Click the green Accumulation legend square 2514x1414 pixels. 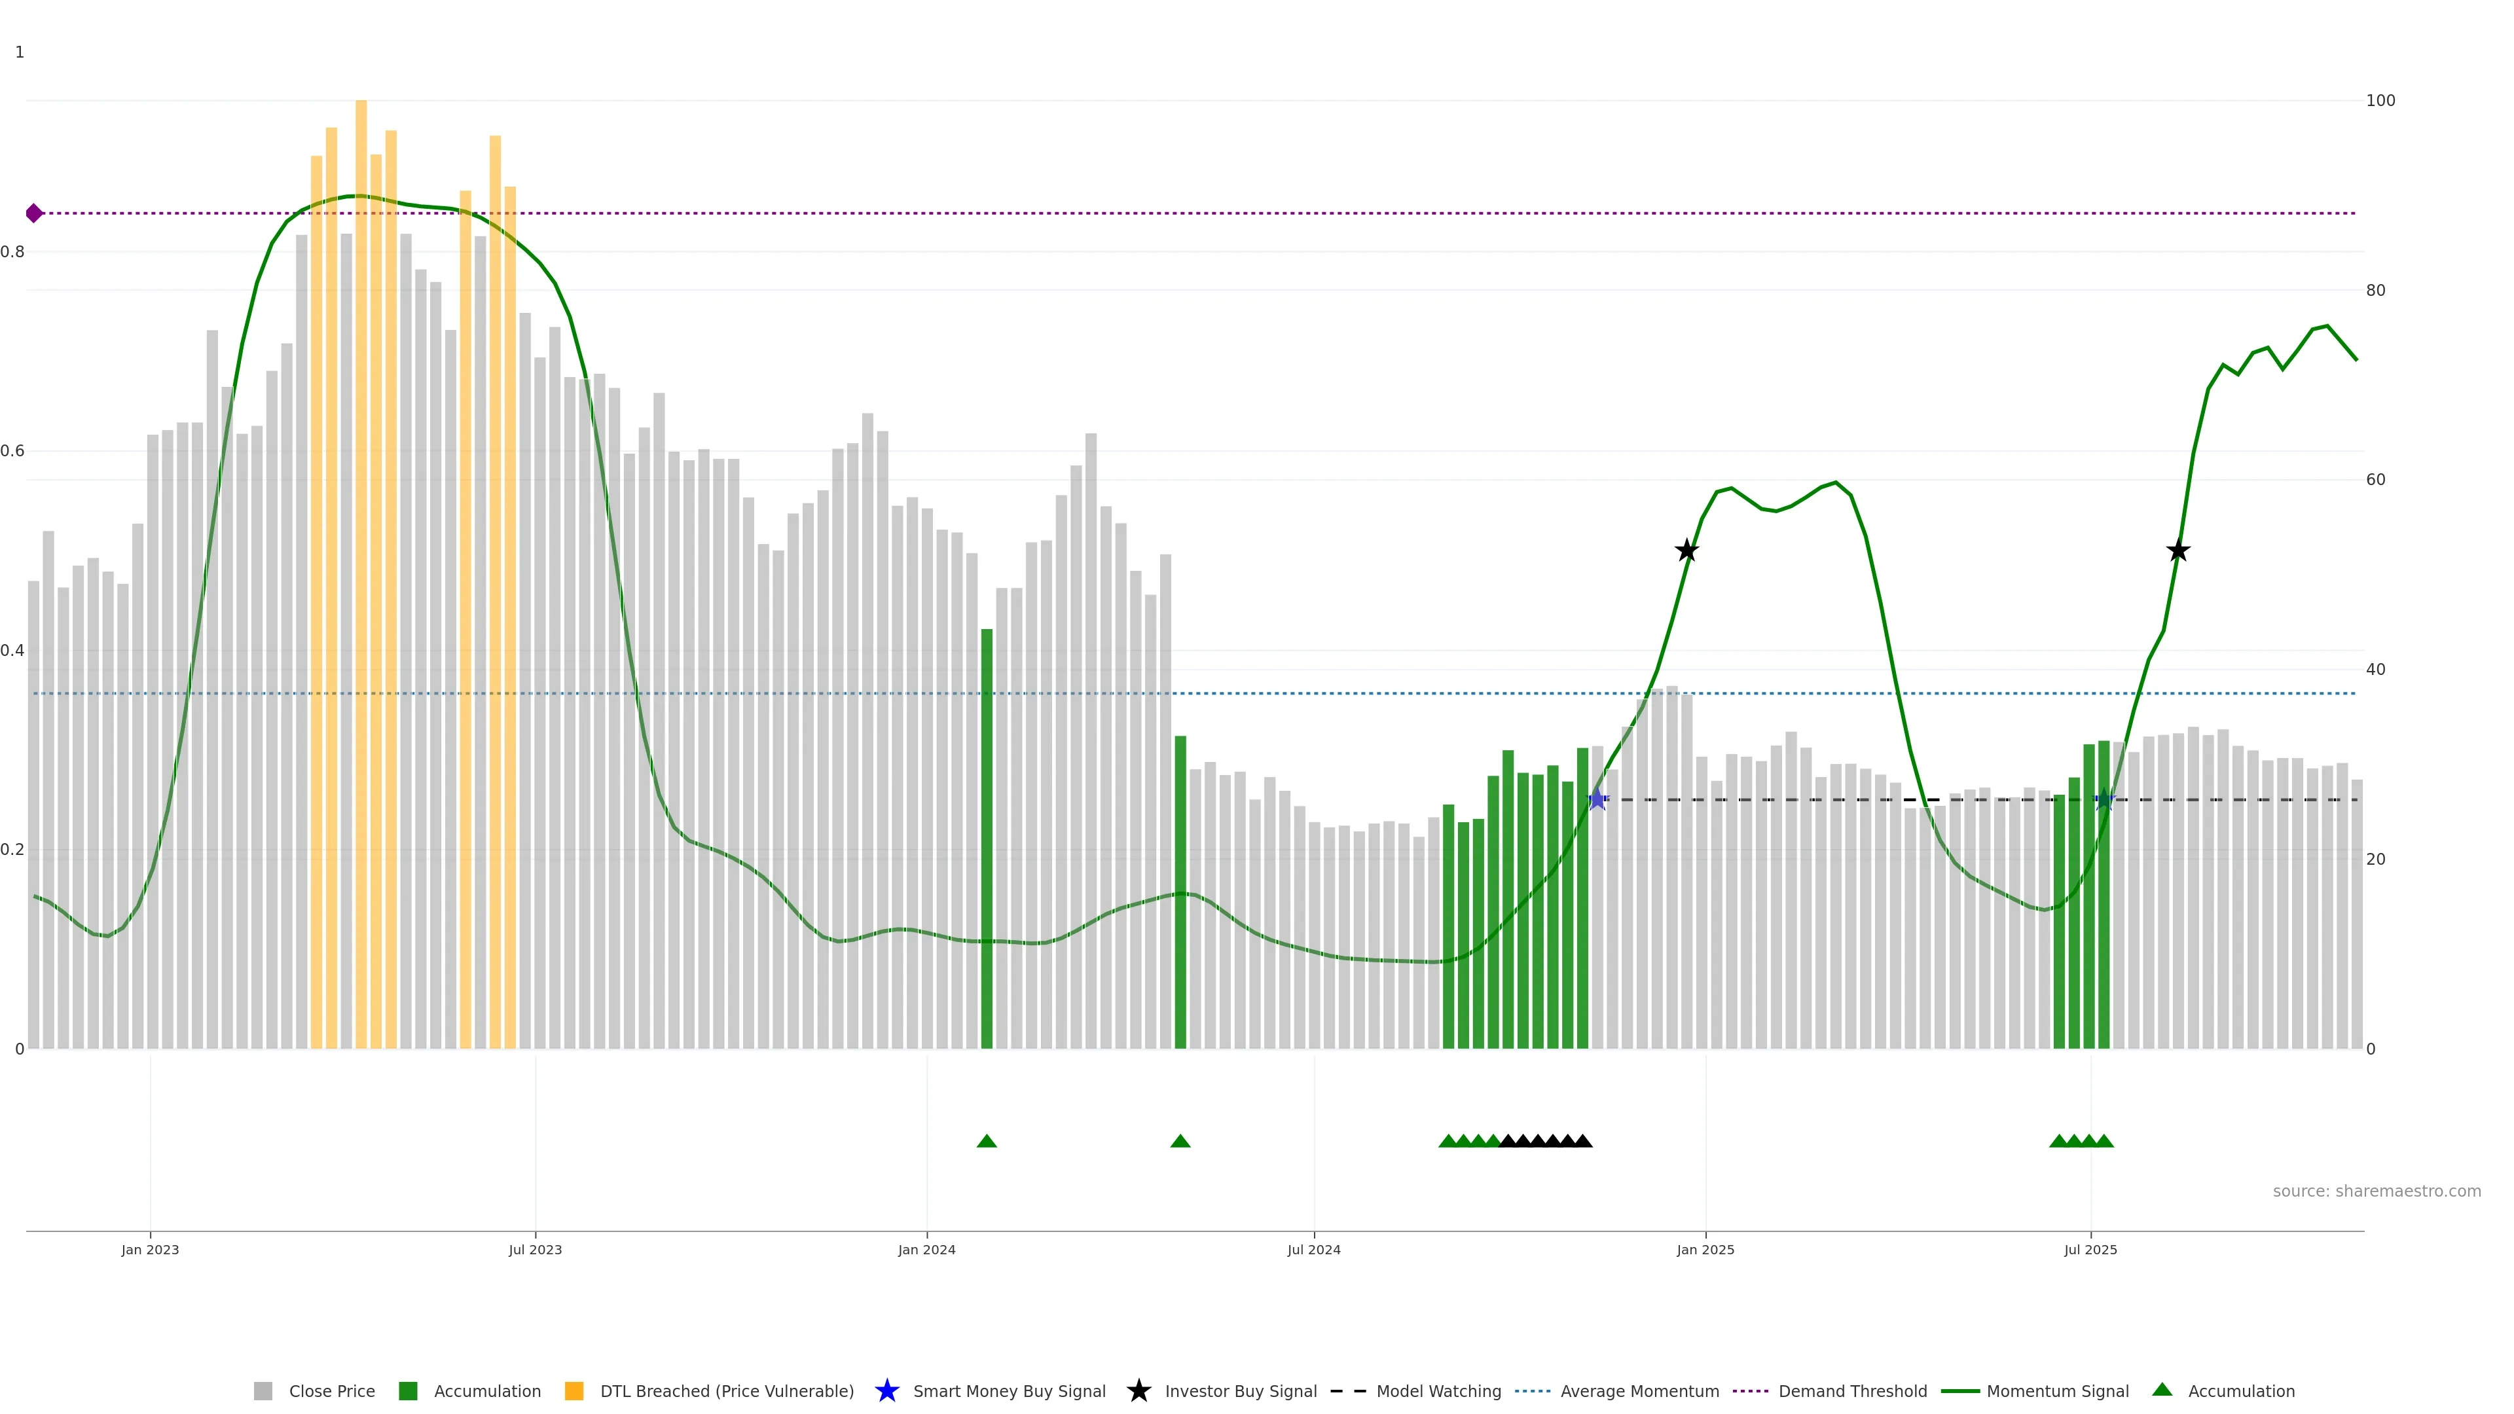pos(408,1390)
